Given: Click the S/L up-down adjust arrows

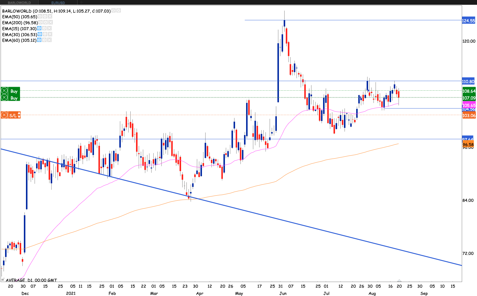Looking at the screenshot, I should point(19,115).
